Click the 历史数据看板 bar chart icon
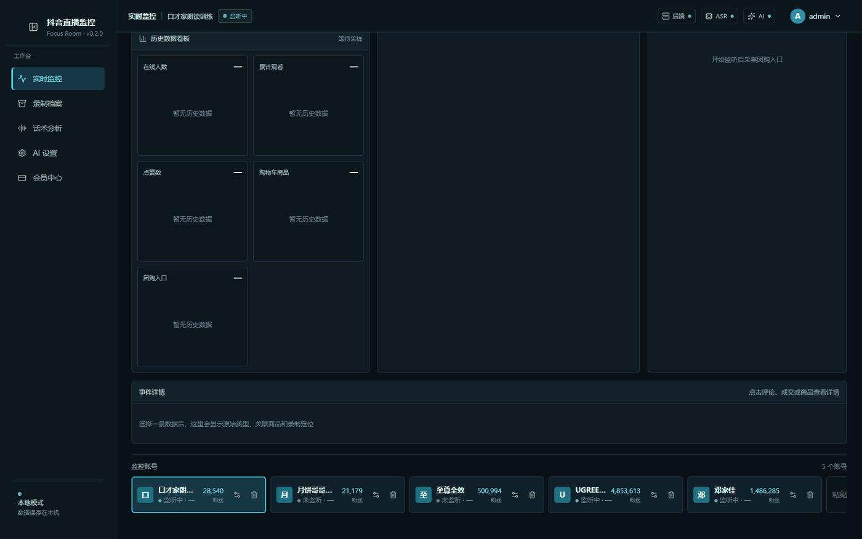The width and height of the screenshot is (862, 539). pos(143,39)
